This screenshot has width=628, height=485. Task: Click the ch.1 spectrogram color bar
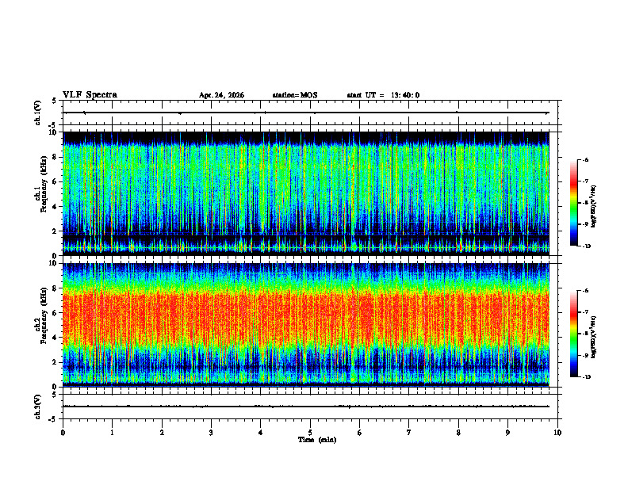tap(573, 203)
